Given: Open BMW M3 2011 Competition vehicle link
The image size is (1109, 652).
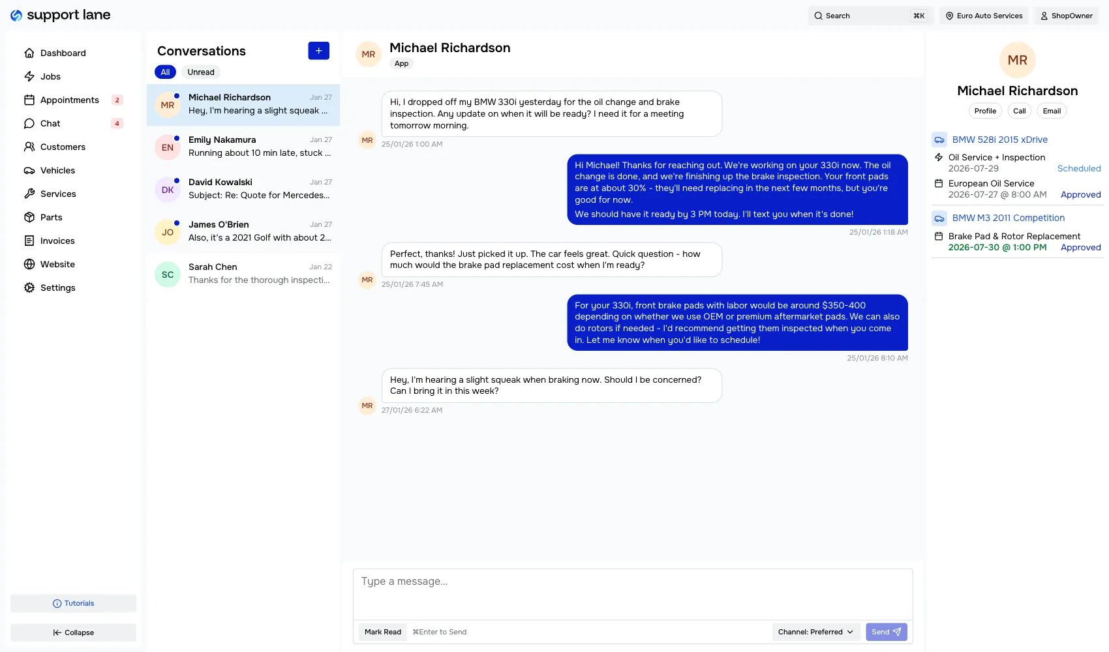Looking at the screenshot, I should (x=1008, y=218).
